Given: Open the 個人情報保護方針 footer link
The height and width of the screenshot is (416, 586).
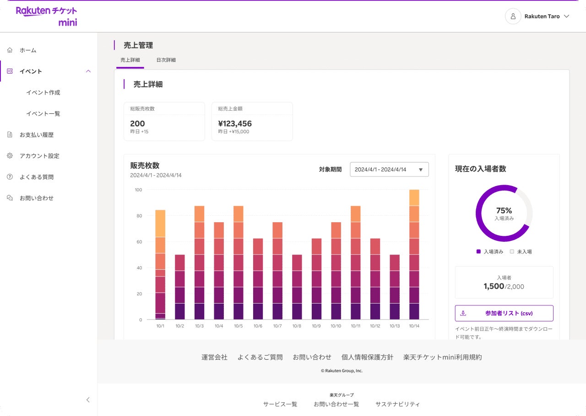Looking at the screenshot, I should [x=367, y=357].
